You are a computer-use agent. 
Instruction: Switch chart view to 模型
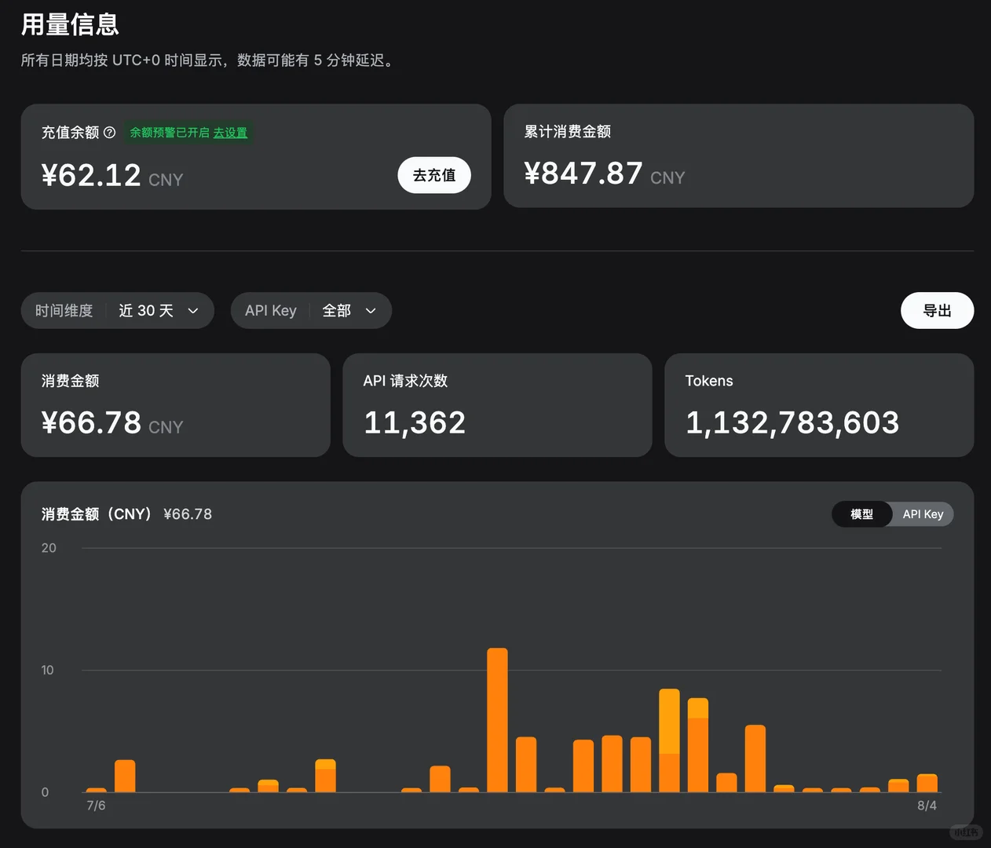[x=861, y=514]
